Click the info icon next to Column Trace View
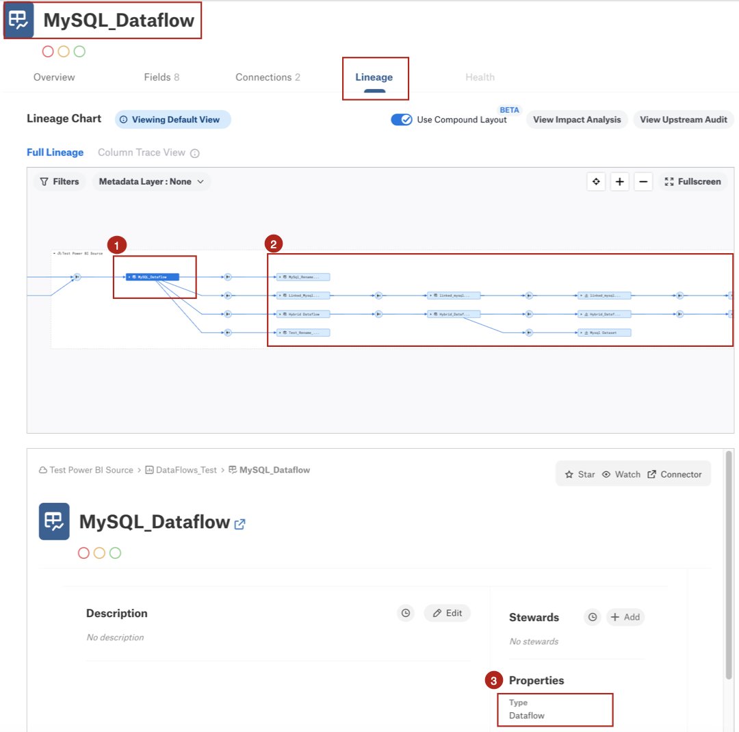Screen dimensions: 739x732 pos(194,153)
